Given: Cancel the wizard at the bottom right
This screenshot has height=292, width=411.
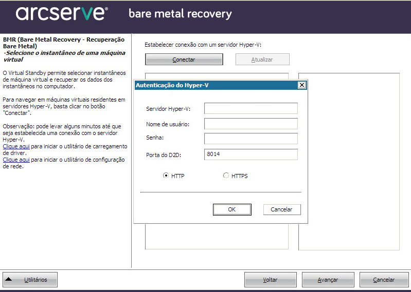Looking at the screenshot, I should point(384,280).
